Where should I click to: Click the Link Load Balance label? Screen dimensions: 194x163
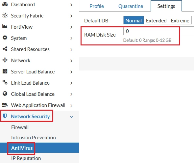pyautogui.click(x=30, y=83)
